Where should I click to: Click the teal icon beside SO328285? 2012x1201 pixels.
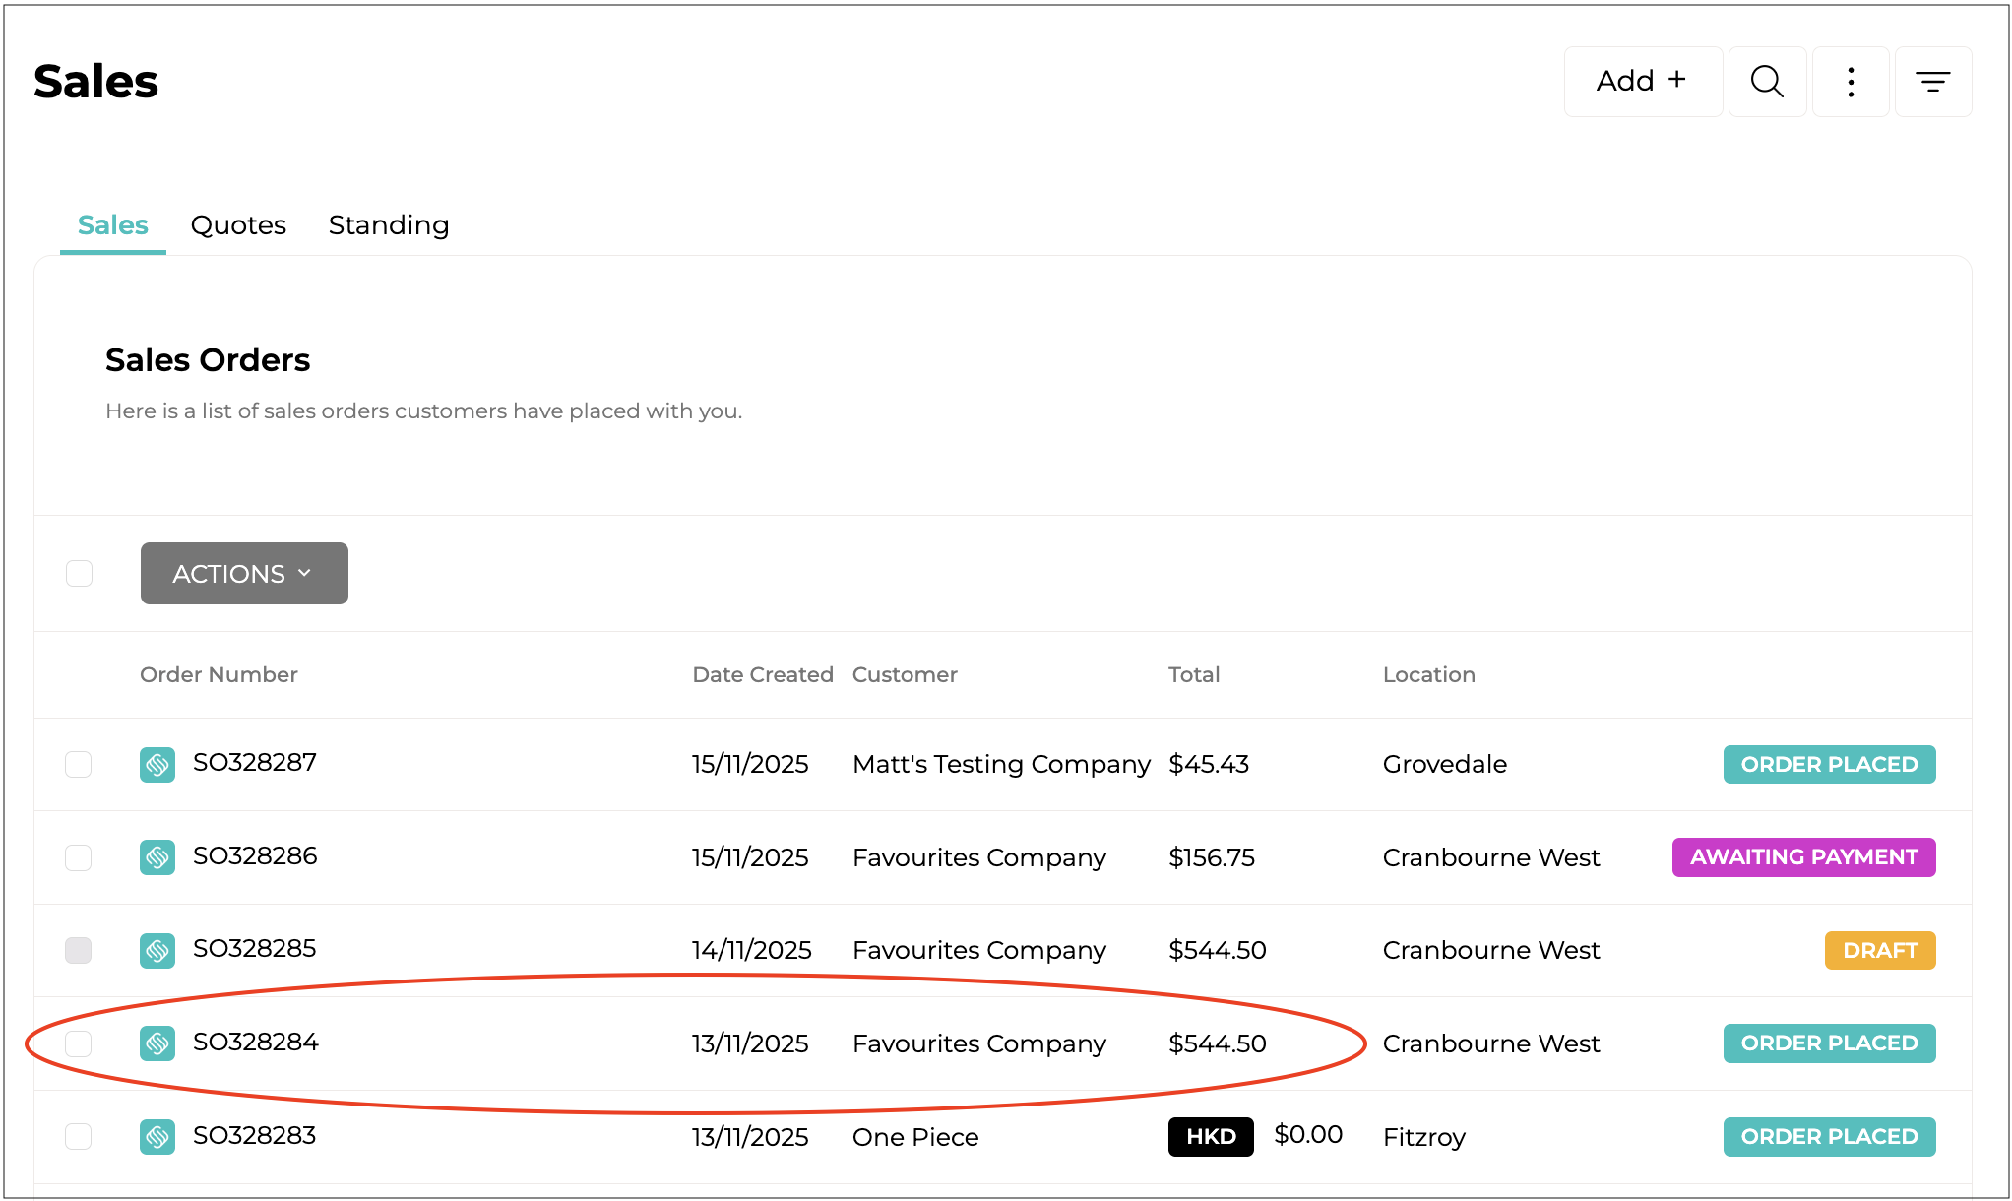(x=157, y=951)
